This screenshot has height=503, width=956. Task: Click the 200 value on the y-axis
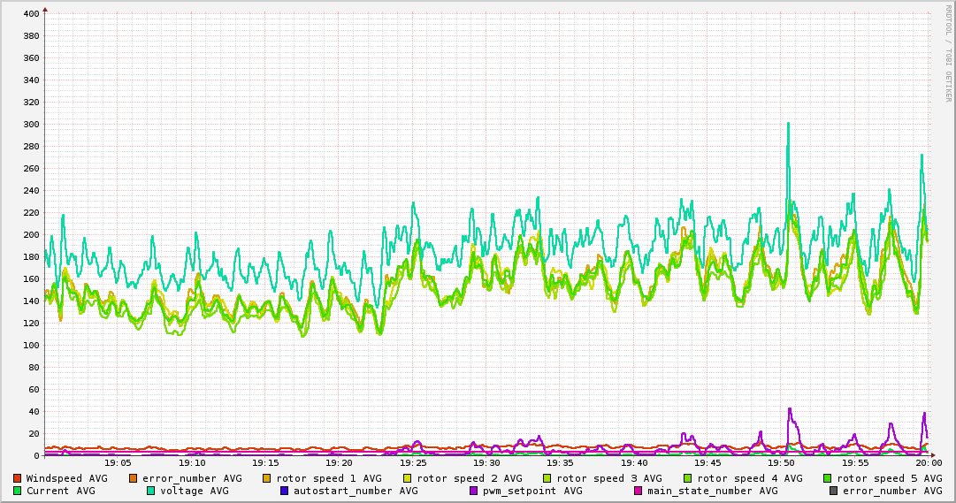(31, 235)
